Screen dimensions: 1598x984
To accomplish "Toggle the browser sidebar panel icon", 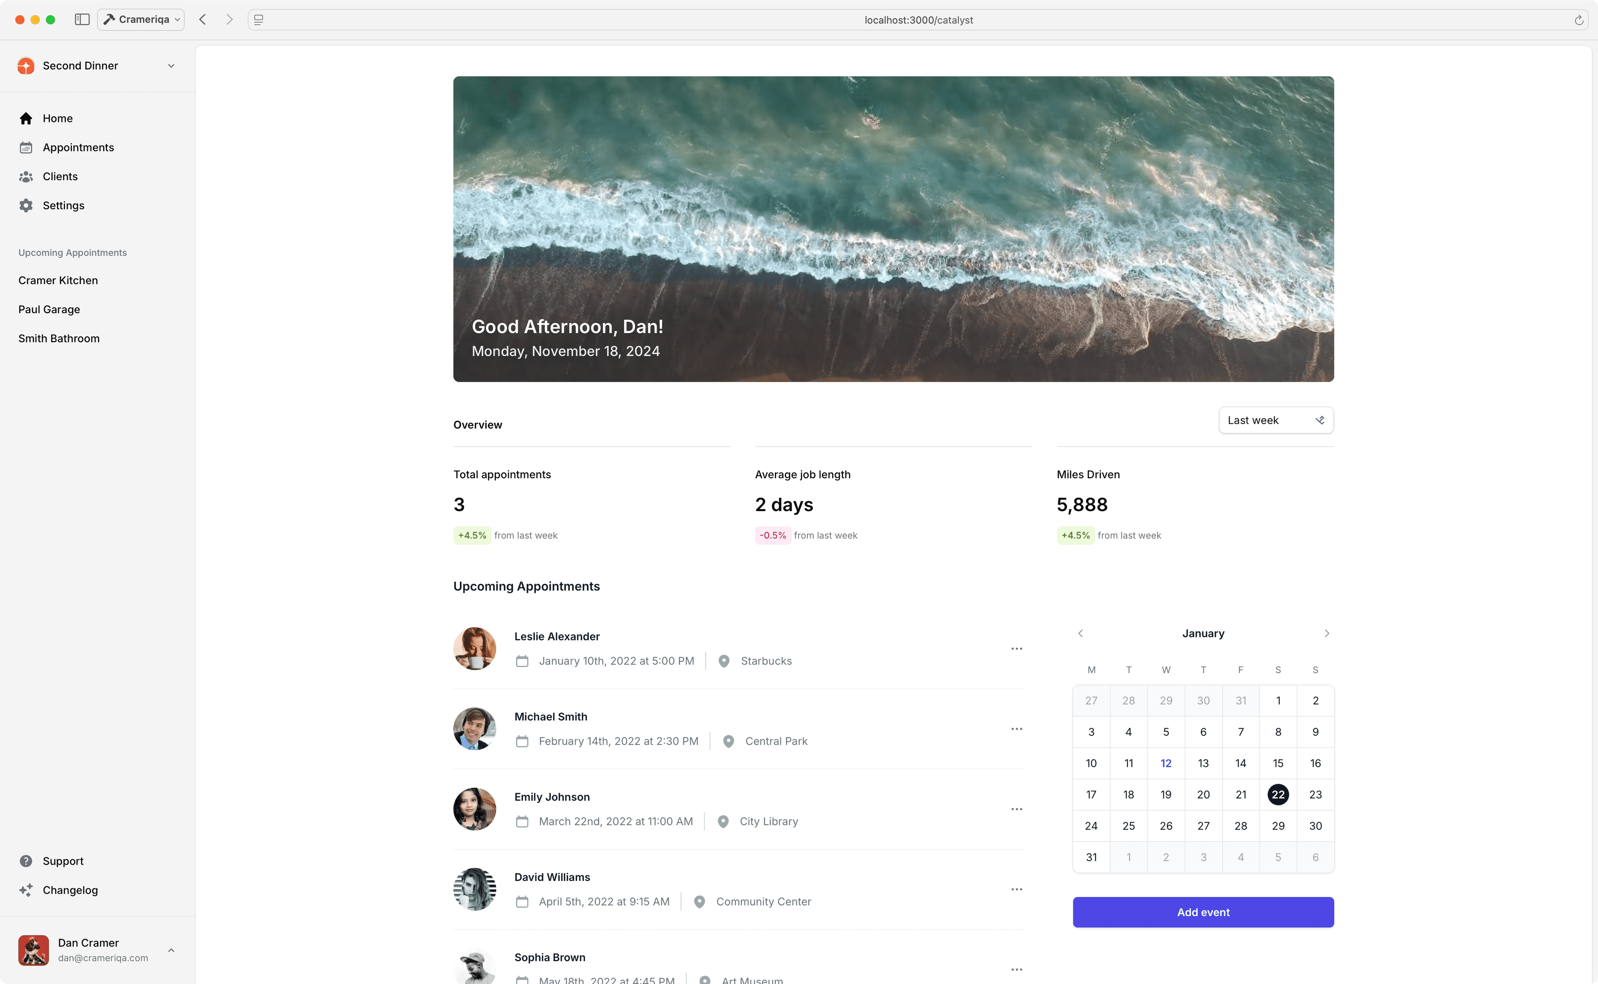I will 82,20.
